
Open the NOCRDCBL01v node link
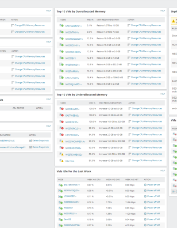click(73, 52)
